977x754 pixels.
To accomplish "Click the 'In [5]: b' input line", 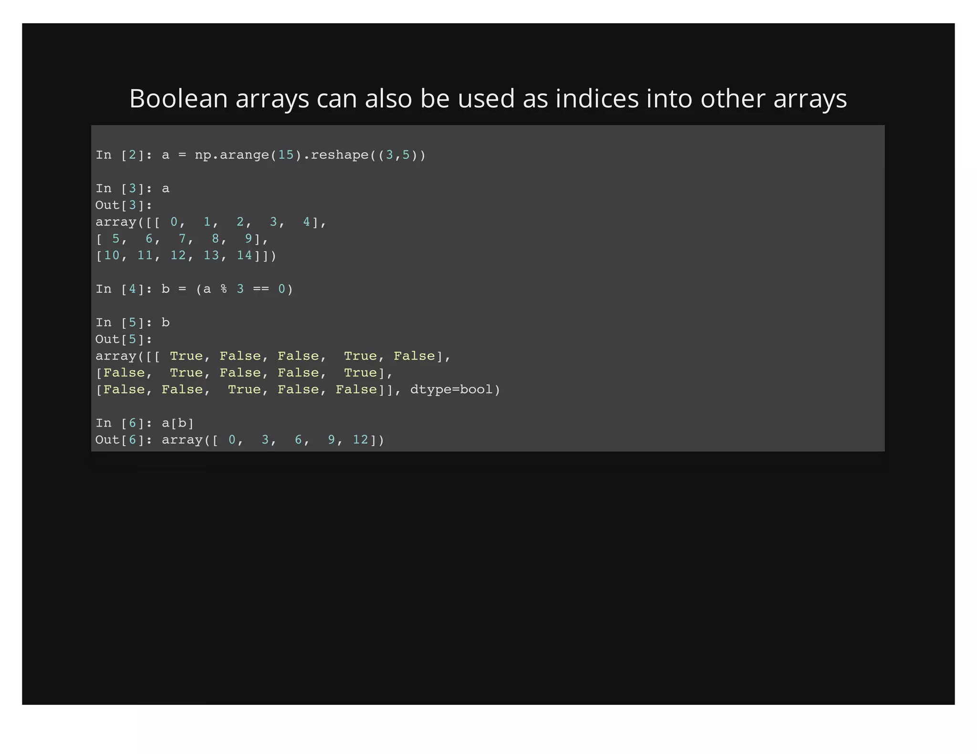I will point(132,323).
